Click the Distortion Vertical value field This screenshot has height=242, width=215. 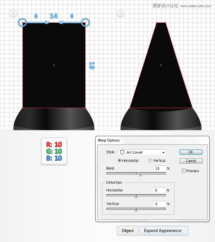tap(159, 204)
